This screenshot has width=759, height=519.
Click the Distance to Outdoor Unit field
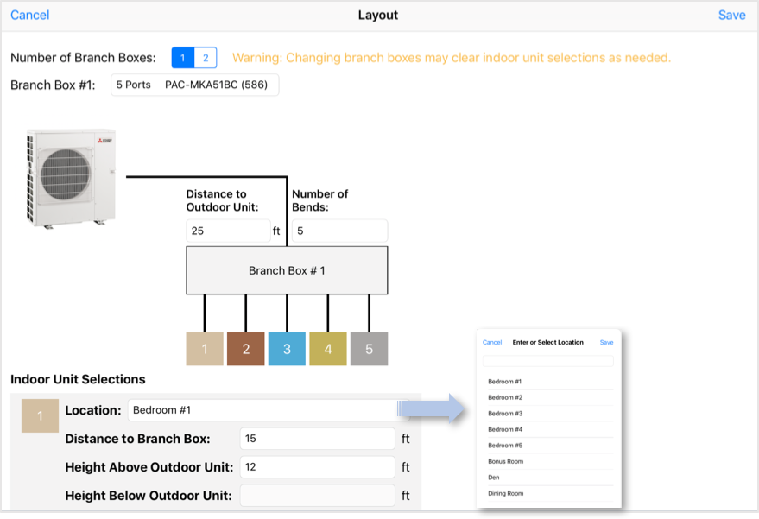tap(228, 231)
